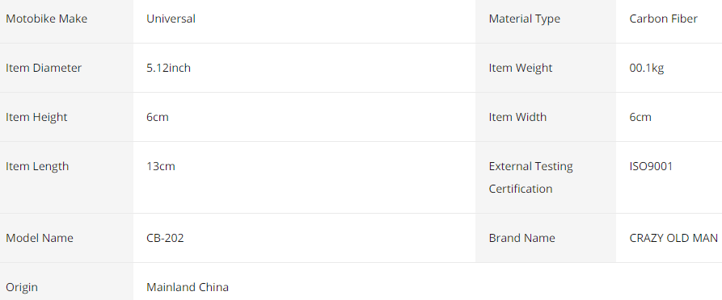Select the 13cm length value
722x300 pixels.
tap(161, 166)
